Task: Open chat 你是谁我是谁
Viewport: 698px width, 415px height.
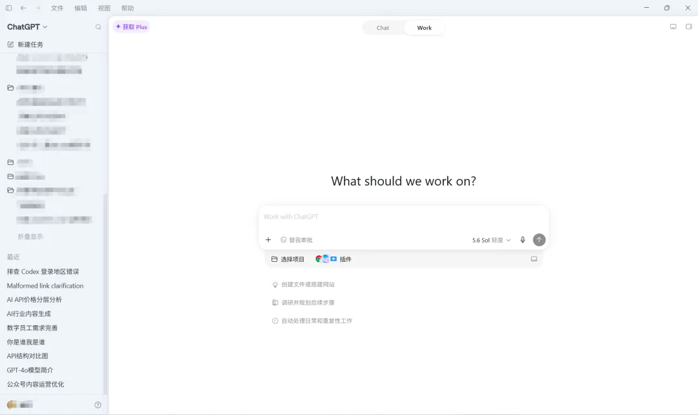Action: [26, 342]
